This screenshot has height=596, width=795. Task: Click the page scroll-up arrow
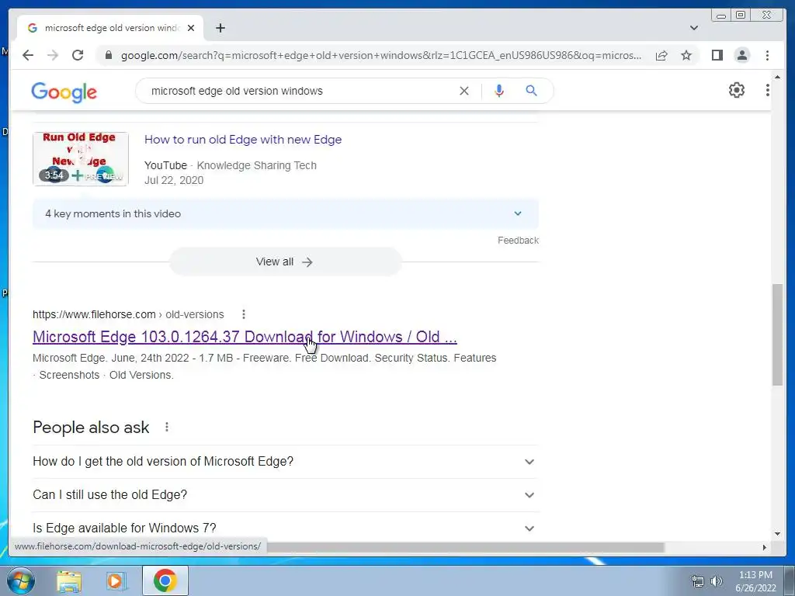777,77
